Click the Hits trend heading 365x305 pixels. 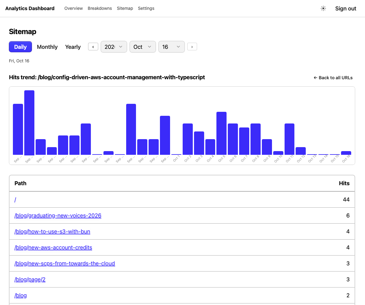pyautogui.click(x=107, y=77)
